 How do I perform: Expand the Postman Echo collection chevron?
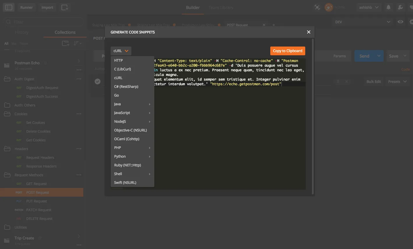(x=79, y=61)
